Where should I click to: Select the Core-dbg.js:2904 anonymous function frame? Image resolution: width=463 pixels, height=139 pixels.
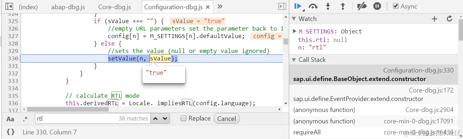[373, 110]
